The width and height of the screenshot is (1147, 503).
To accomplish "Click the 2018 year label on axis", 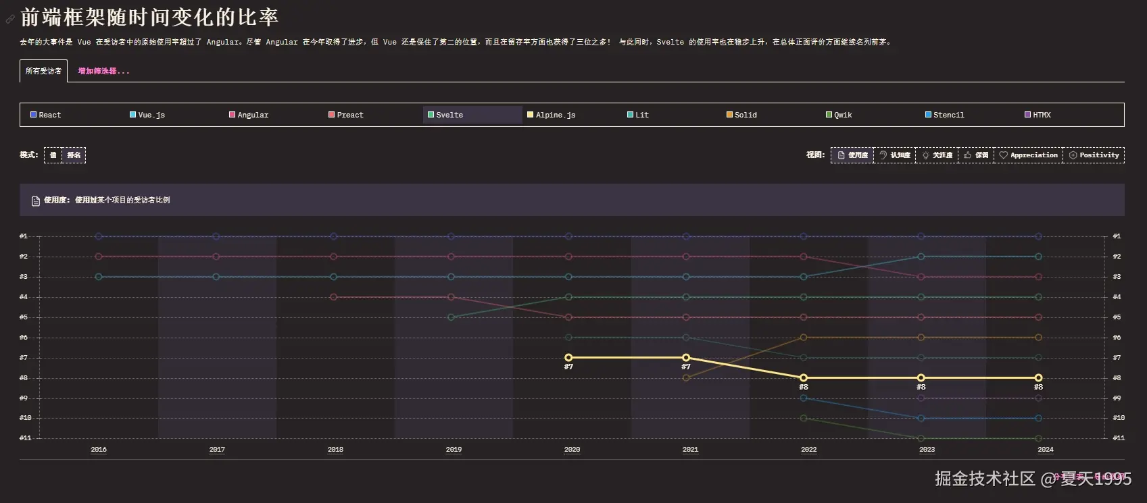I will pos(335,450).
